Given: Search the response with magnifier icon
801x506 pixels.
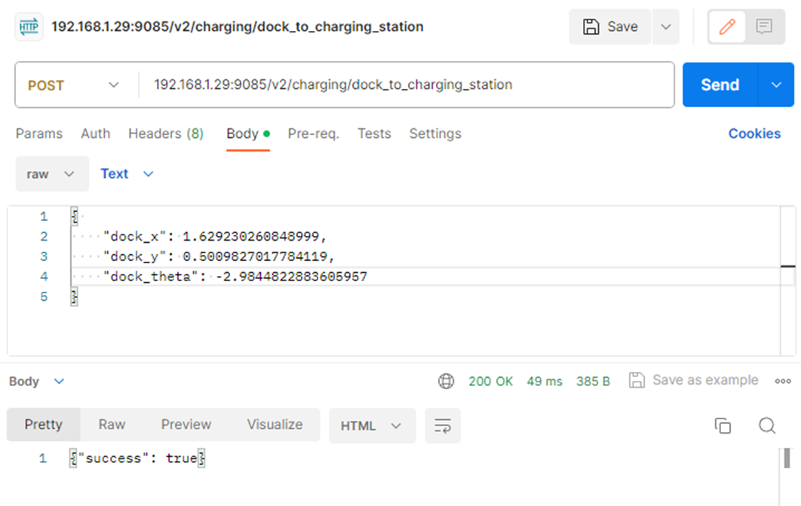Looking at the screenshot, I should [767, 425].
